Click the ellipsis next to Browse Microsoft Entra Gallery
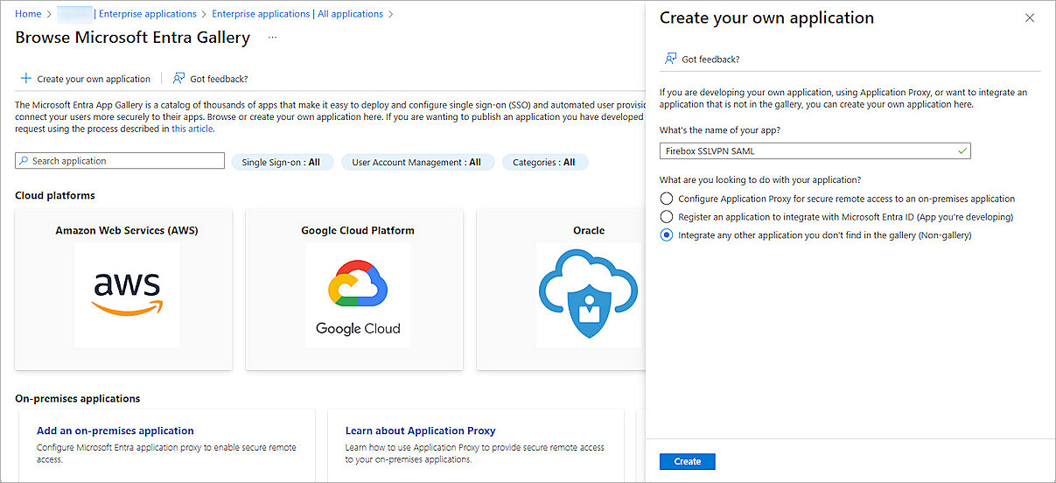This screenshot has width=1056, height=483. coord(273,38)
